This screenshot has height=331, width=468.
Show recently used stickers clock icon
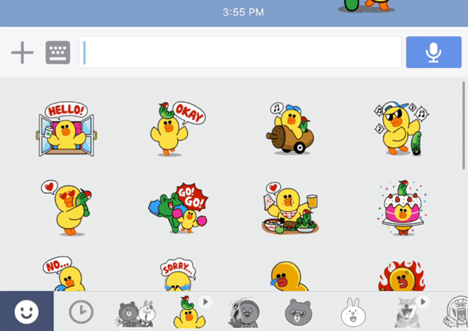click(81, 311)
